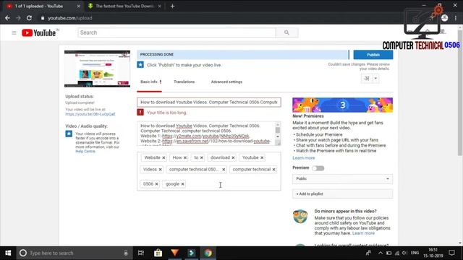Viewport: 463px width, 260px height.
Task: Click the Publish button
Action: (x=373, y=55)
